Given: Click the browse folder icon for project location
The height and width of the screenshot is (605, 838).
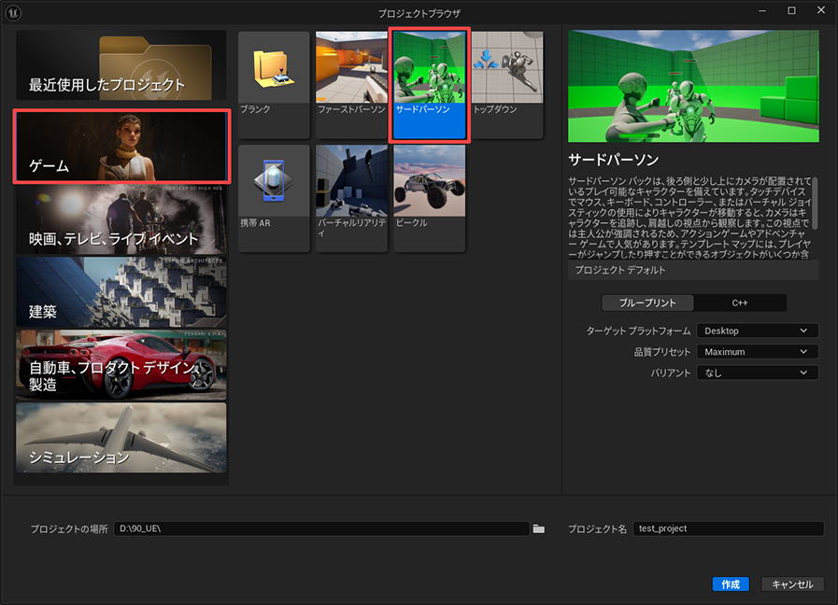Looking at the screenshot, I should click(539, 528).
